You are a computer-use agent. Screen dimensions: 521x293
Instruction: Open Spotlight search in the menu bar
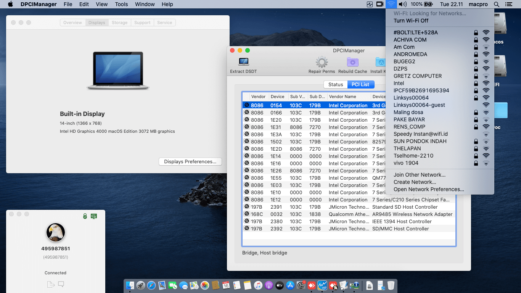496,4
